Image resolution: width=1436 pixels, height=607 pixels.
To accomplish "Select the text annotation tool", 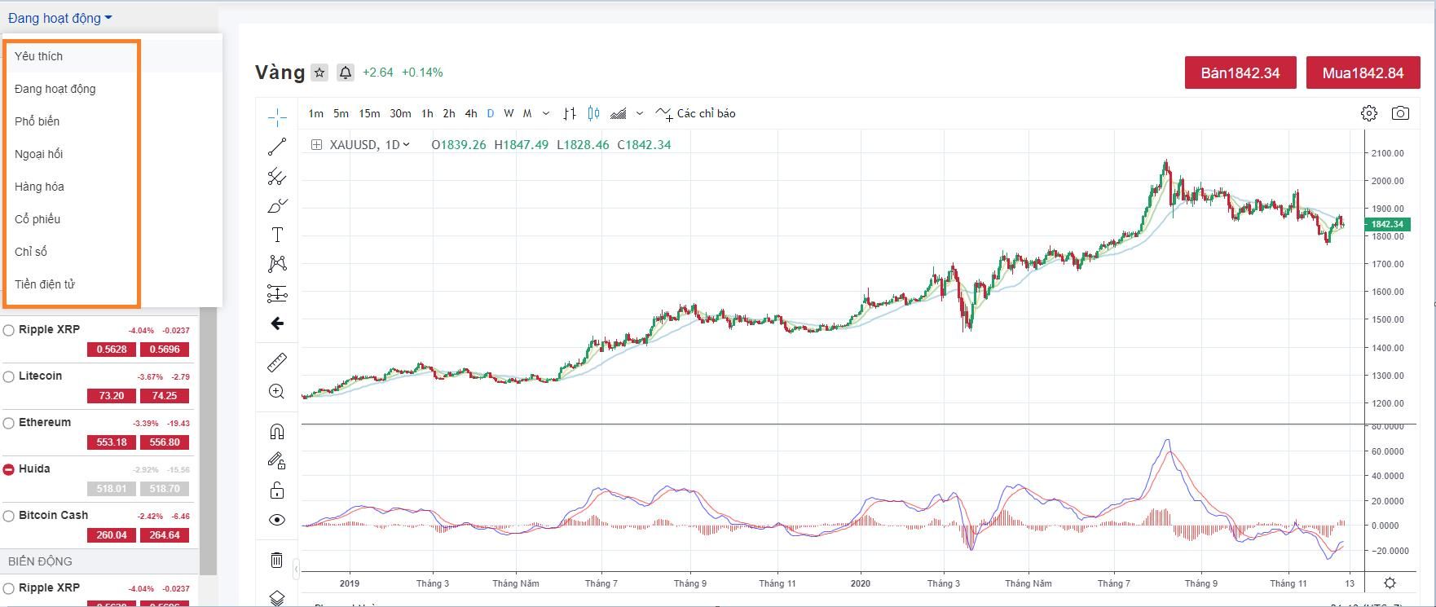I will tap(277, 235).
